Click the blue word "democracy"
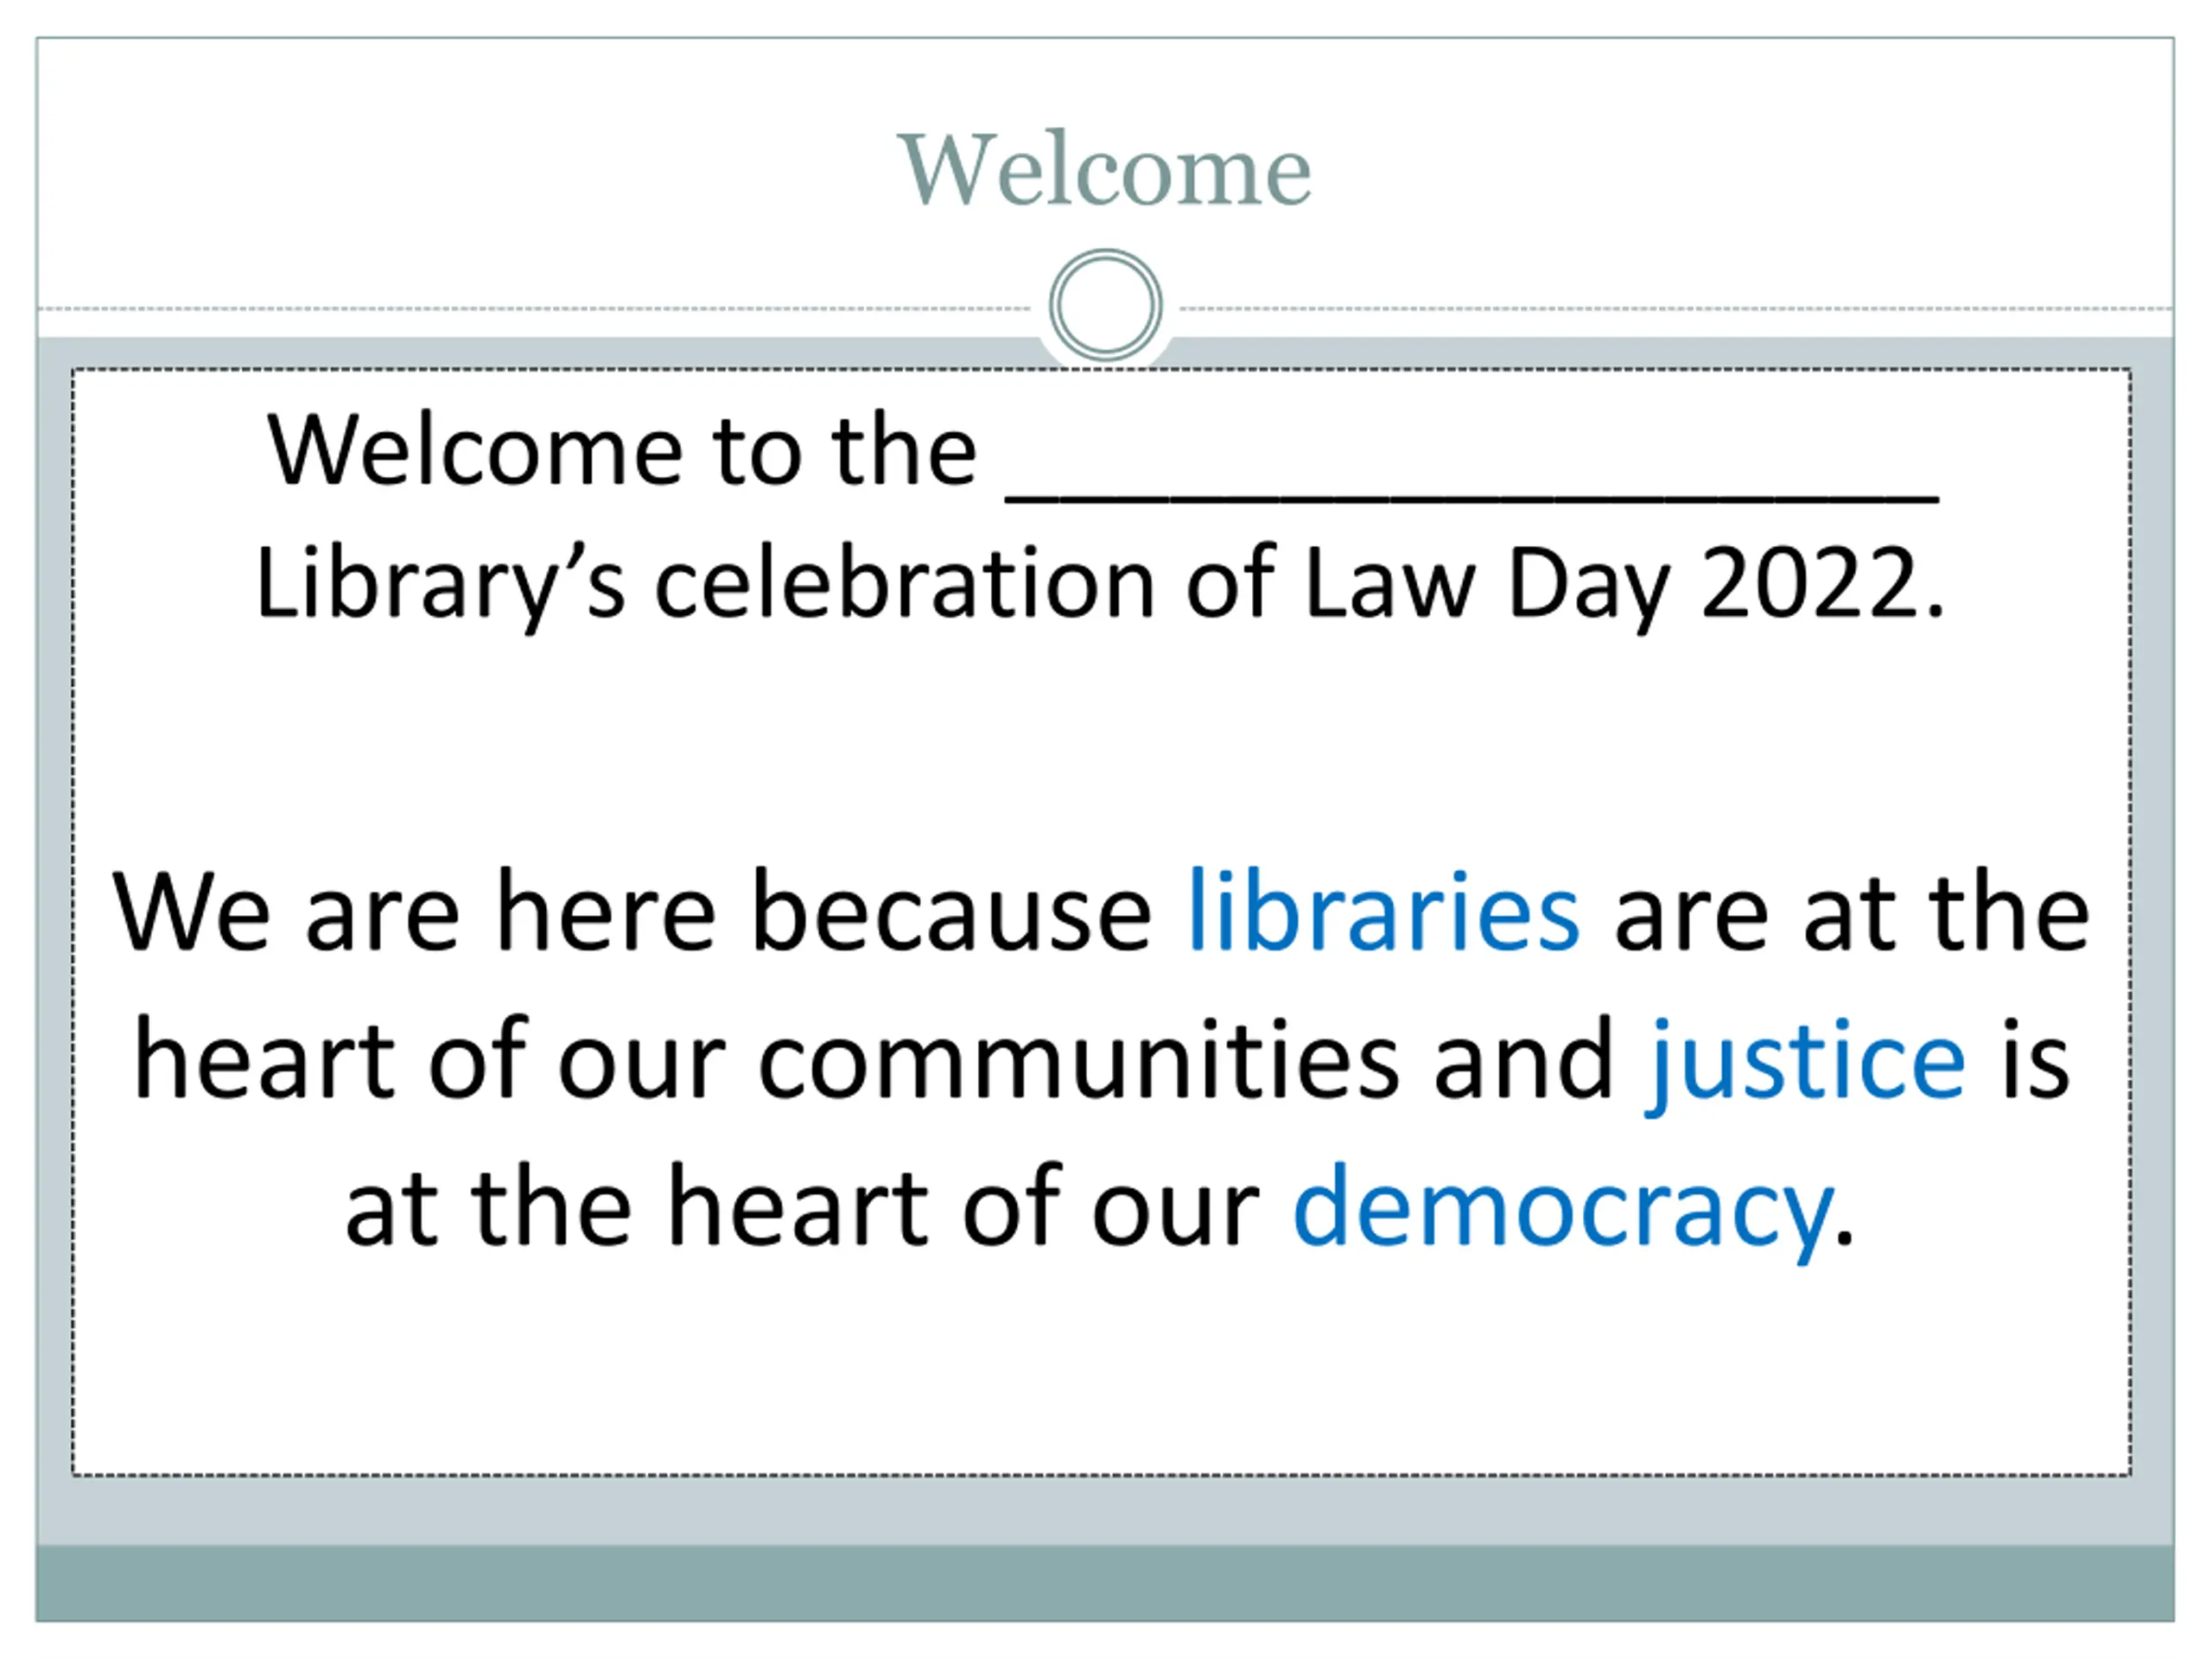2212x1659 pixels. [x=1564, y=1209]
